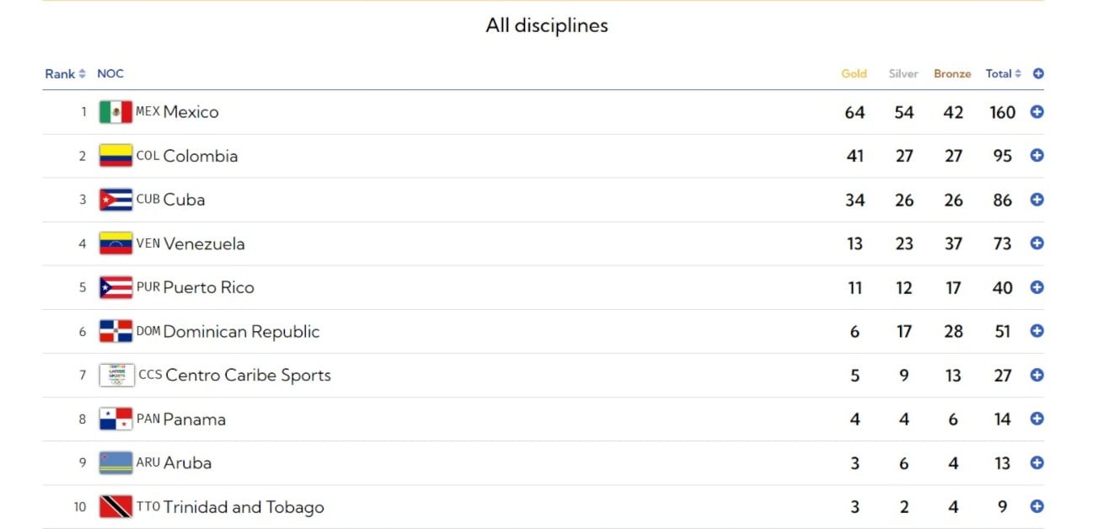
Task: Click the Venezuela flag icon
Action: (115, 243)
